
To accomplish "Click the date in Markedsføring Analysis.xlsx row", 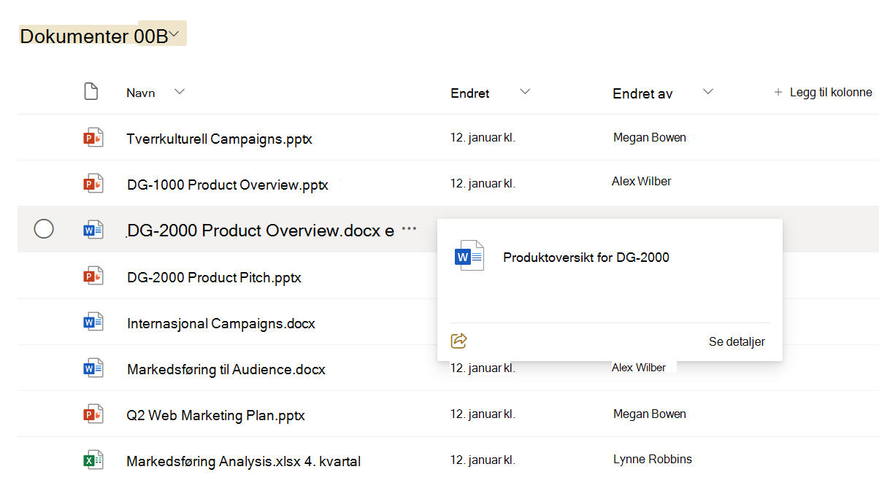I will pos(483,460).
